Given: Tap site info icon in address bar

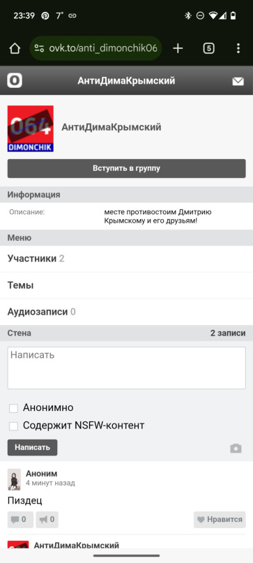Looking at the screenshot, I should pyautogui.click(x=39, y=48).
